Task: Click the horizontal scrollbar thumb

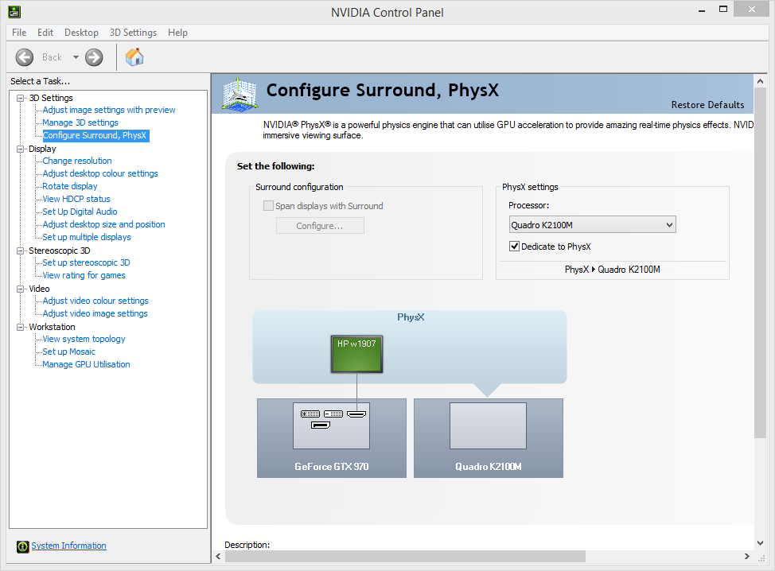Action: tap(405, 556)
